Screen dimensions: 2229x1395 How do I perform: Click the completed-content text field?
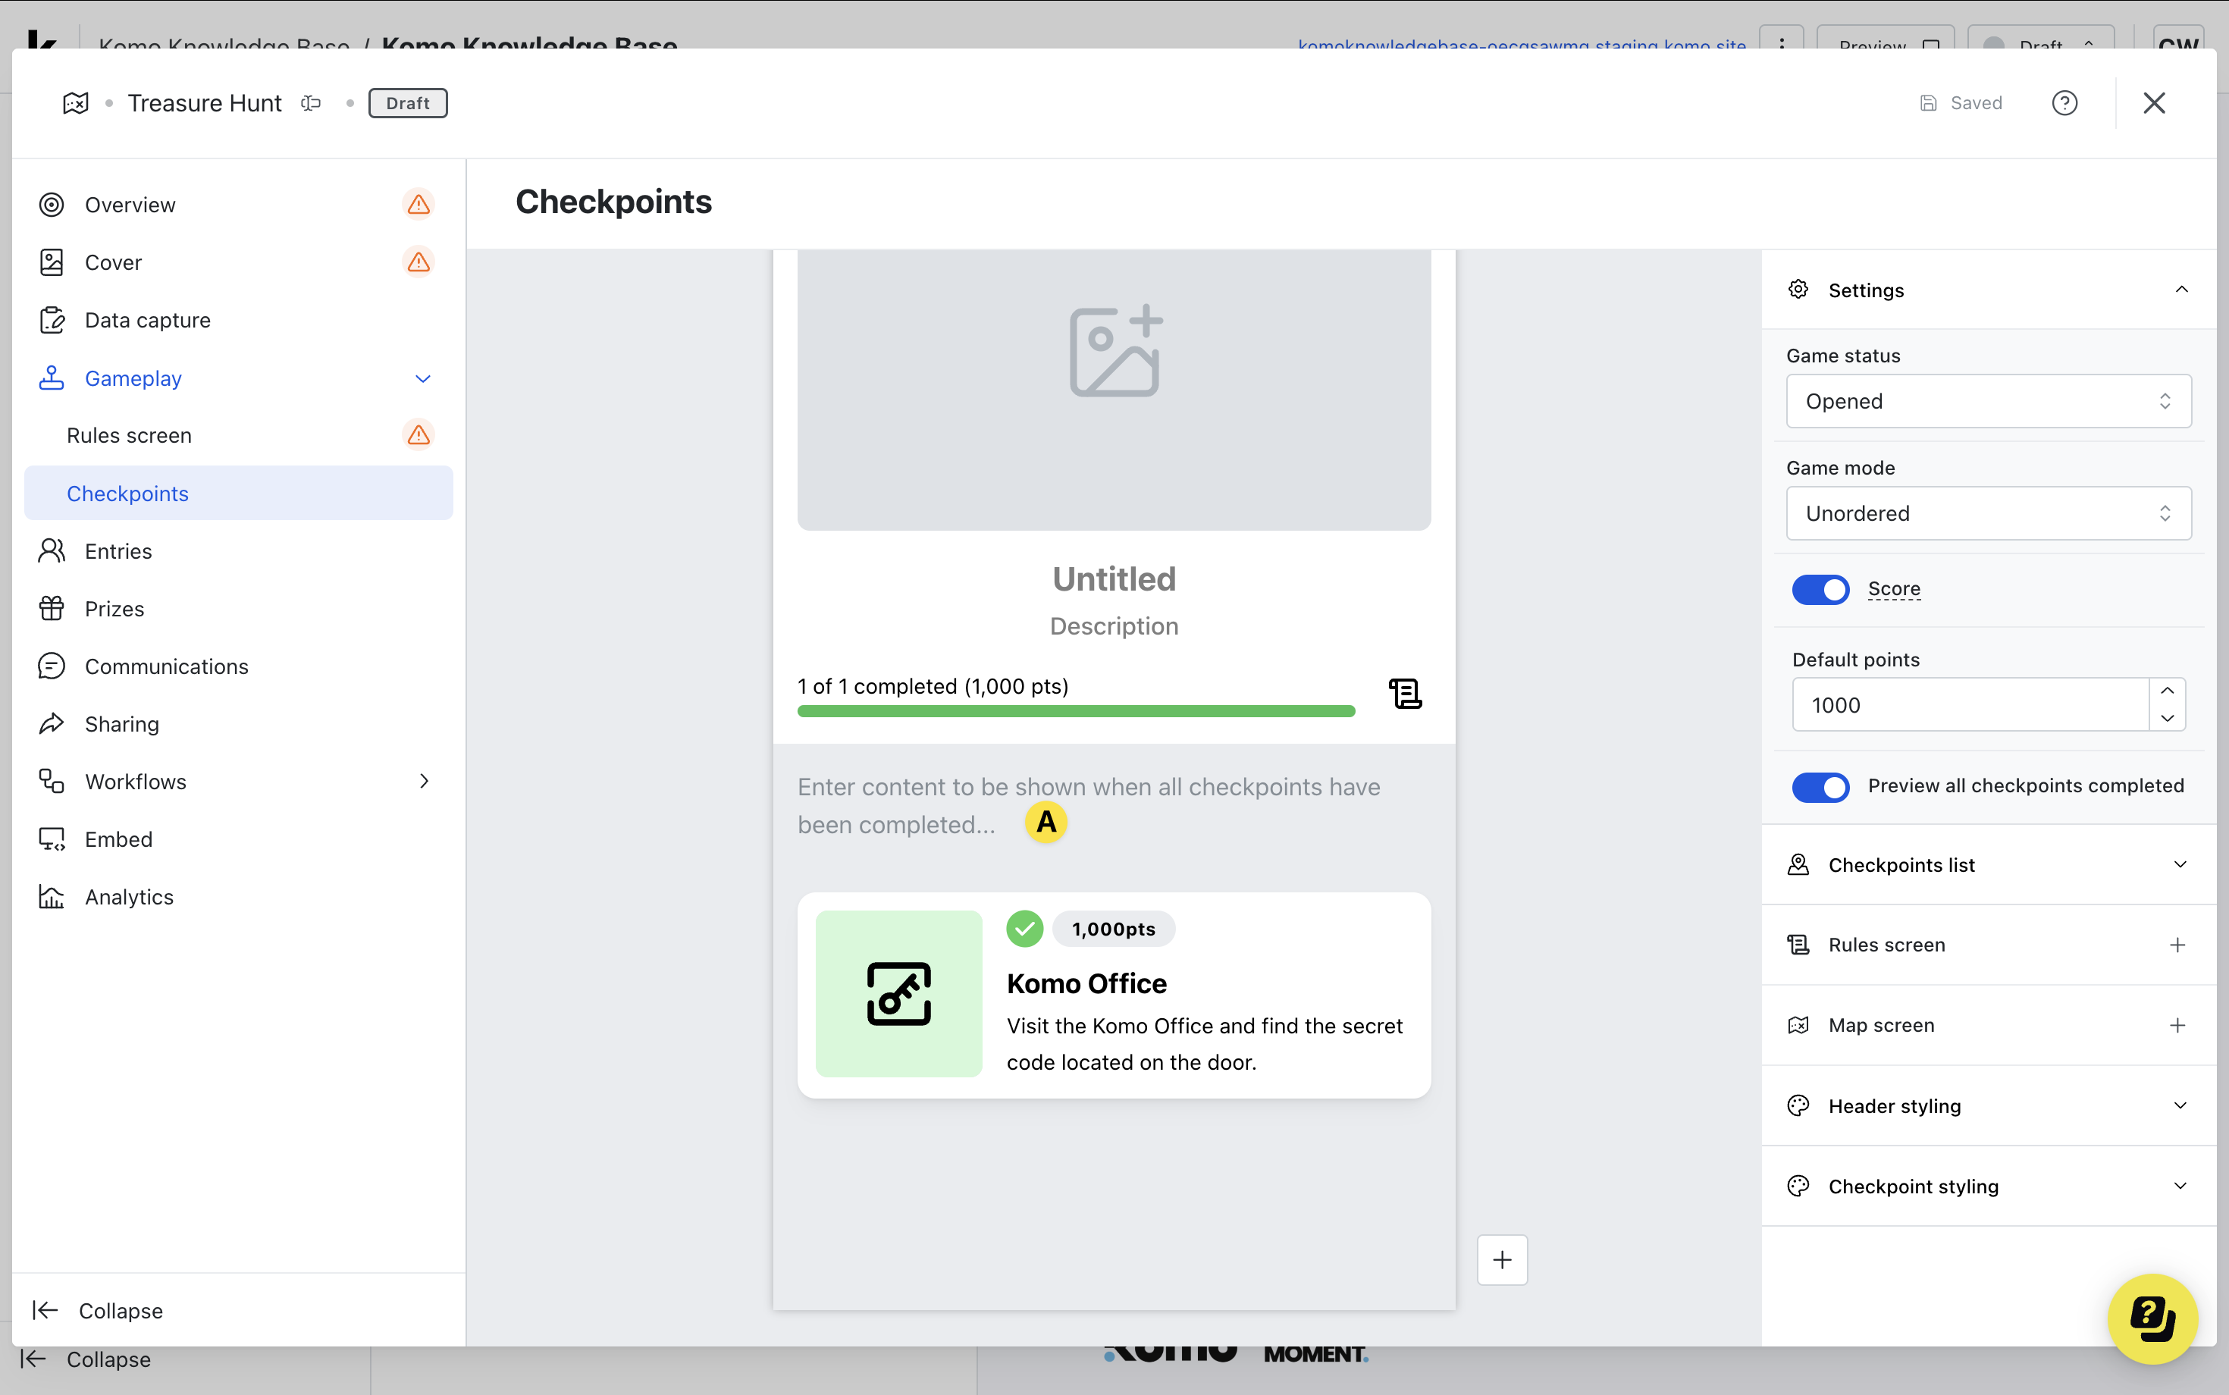point(1089,805)
